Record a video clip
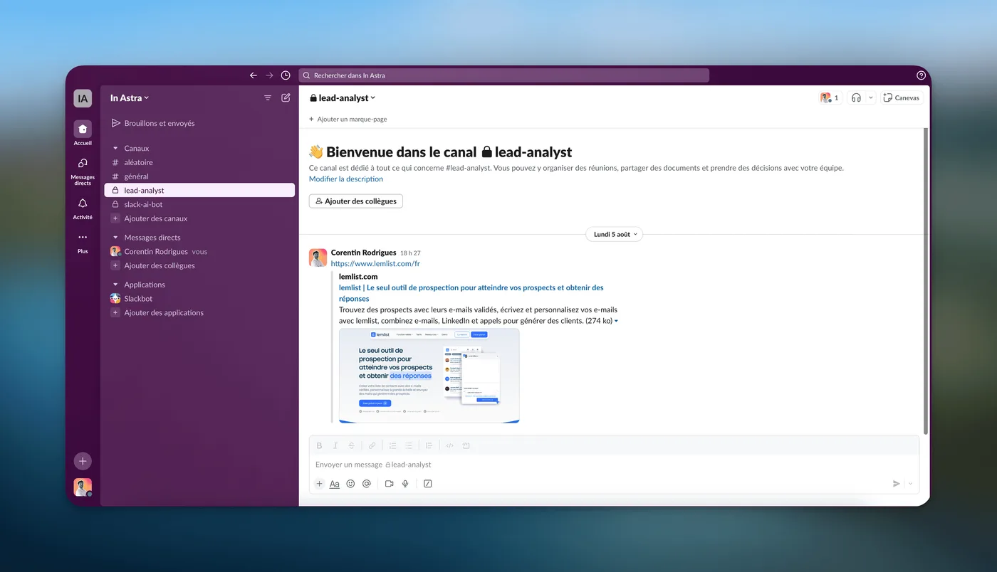The image size is (997, 572). (x=389, y=484)
